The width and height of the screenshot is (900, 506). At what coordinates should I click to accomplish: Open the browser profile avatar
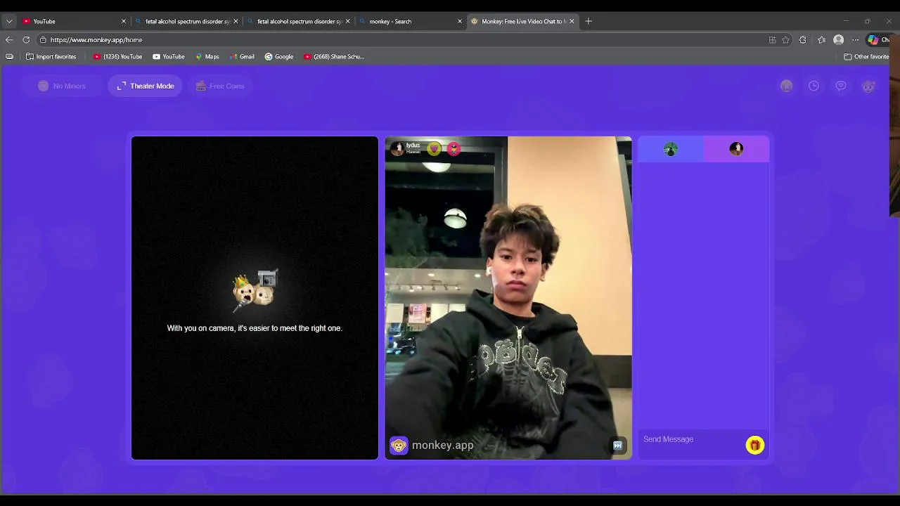point(838,40)
